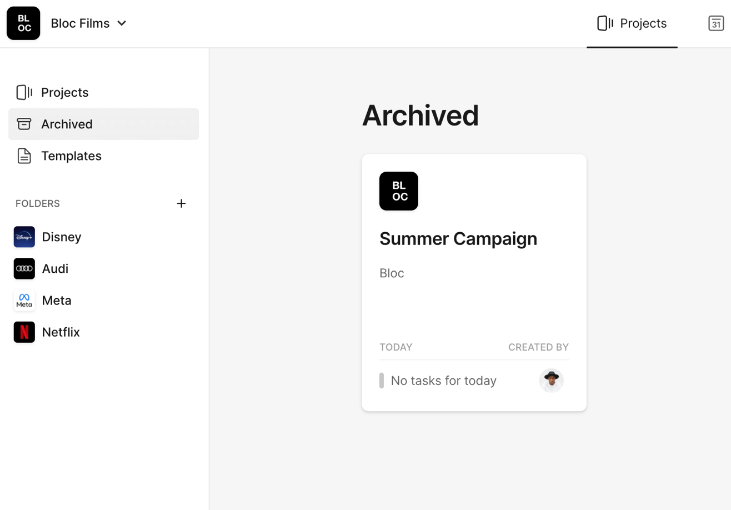Open the Audi folder
This screenshot has height=510, width=731.
point(55,269)
